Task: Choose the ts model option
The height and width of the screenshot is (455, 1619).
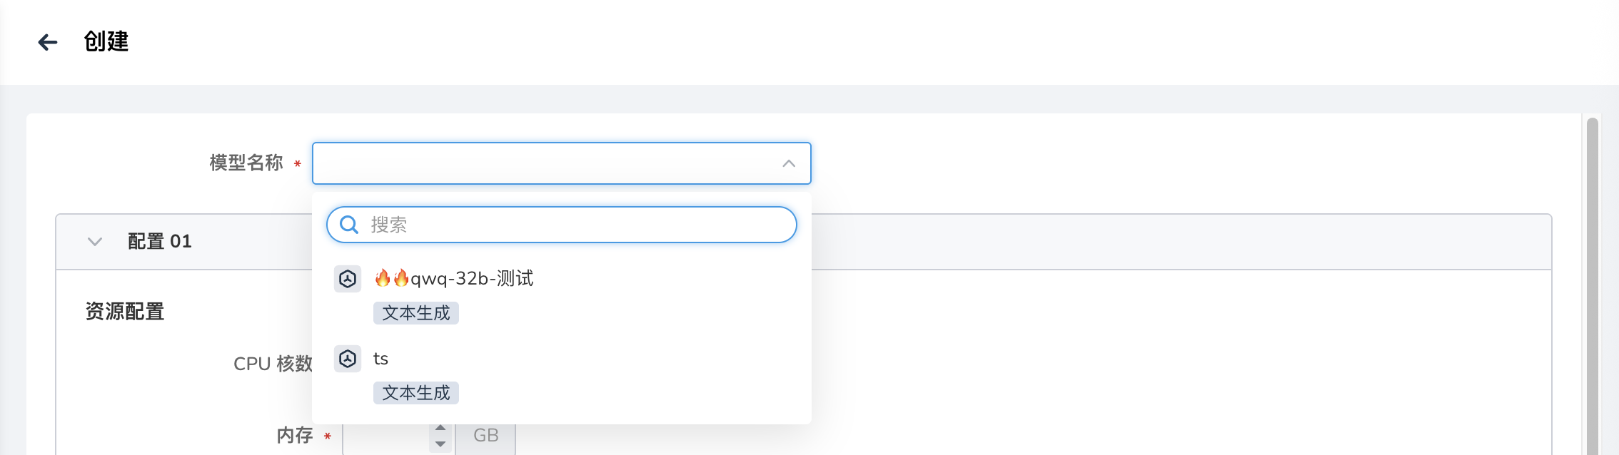Action: click(x=380, y=359)
